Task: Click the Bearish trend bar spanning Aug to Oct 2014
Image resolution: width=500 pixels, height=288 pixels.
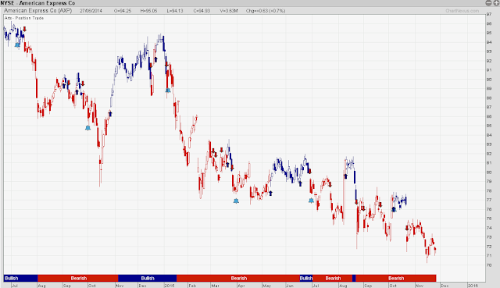Action: click(78, 278)
